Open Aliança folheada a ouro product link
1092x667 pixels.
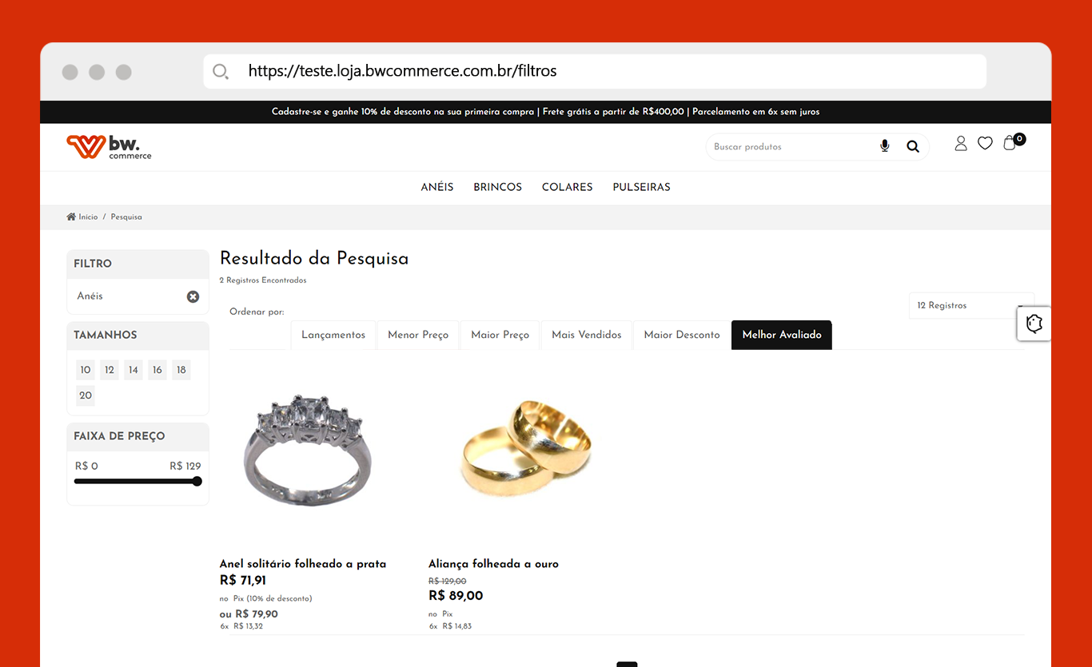(493, 564)
